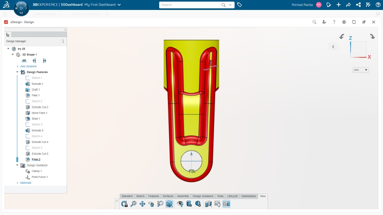Click into the top Search field
The height and width of the screenshot is (215, 383).
pyautogui.click(x=191, y=5)
